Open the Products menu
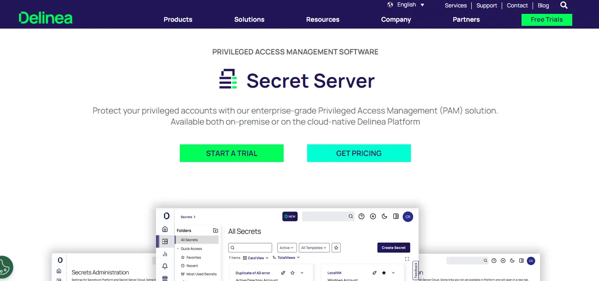Image resolution: width=599 pixels, height=281 pixels. click(x=178, y=19)
